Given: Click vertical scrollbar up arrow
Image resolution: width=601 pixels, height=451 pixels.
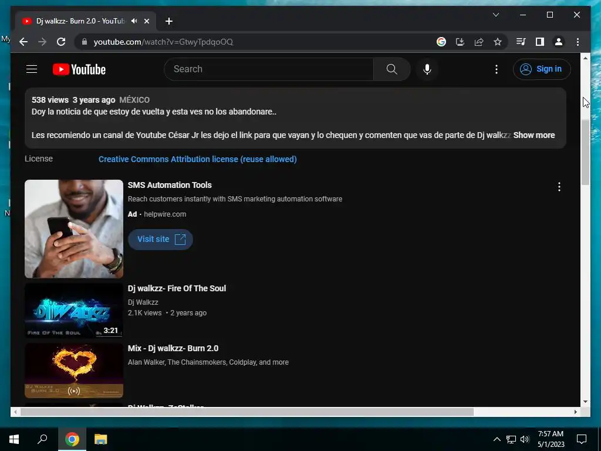Looking at the screenshot, I should click(585, 58).
